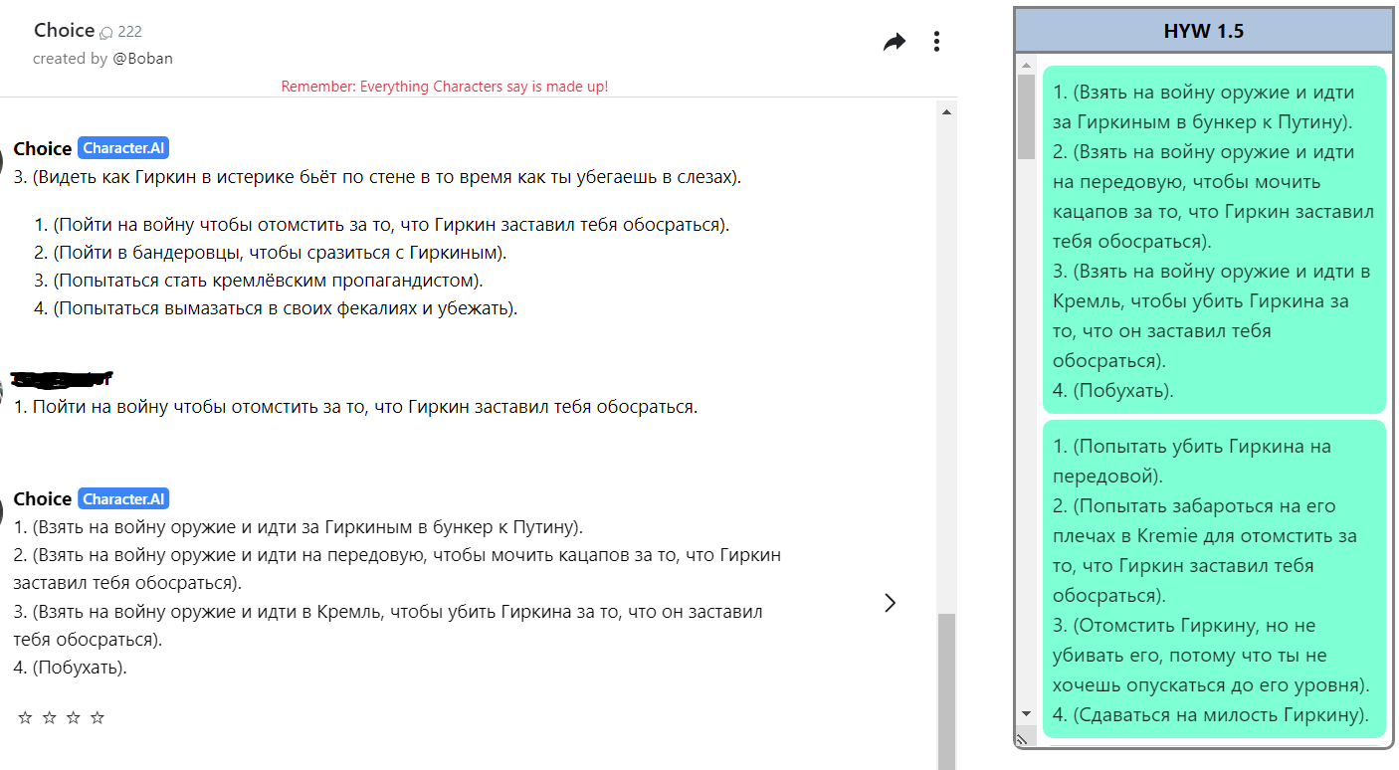Click '3. (Отомстить Гиркину, но не убивать…' in HYW panel
Image resolution: width=1399 pixels, height=770 pixels.
(x=1211, y=656)
